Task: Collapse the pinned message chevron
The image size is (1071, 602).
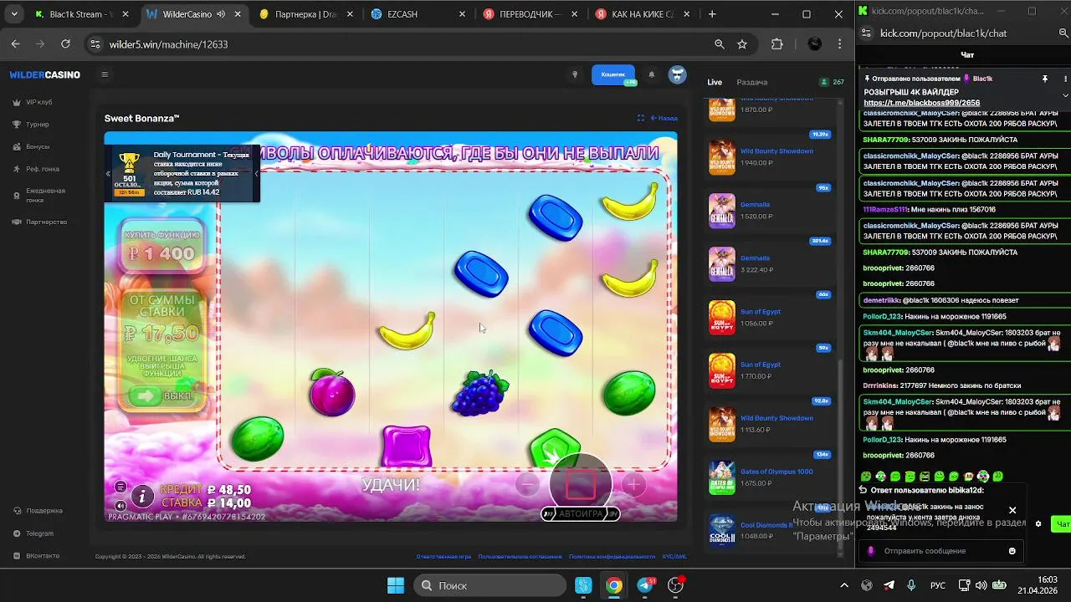Action: [1065, 95]
